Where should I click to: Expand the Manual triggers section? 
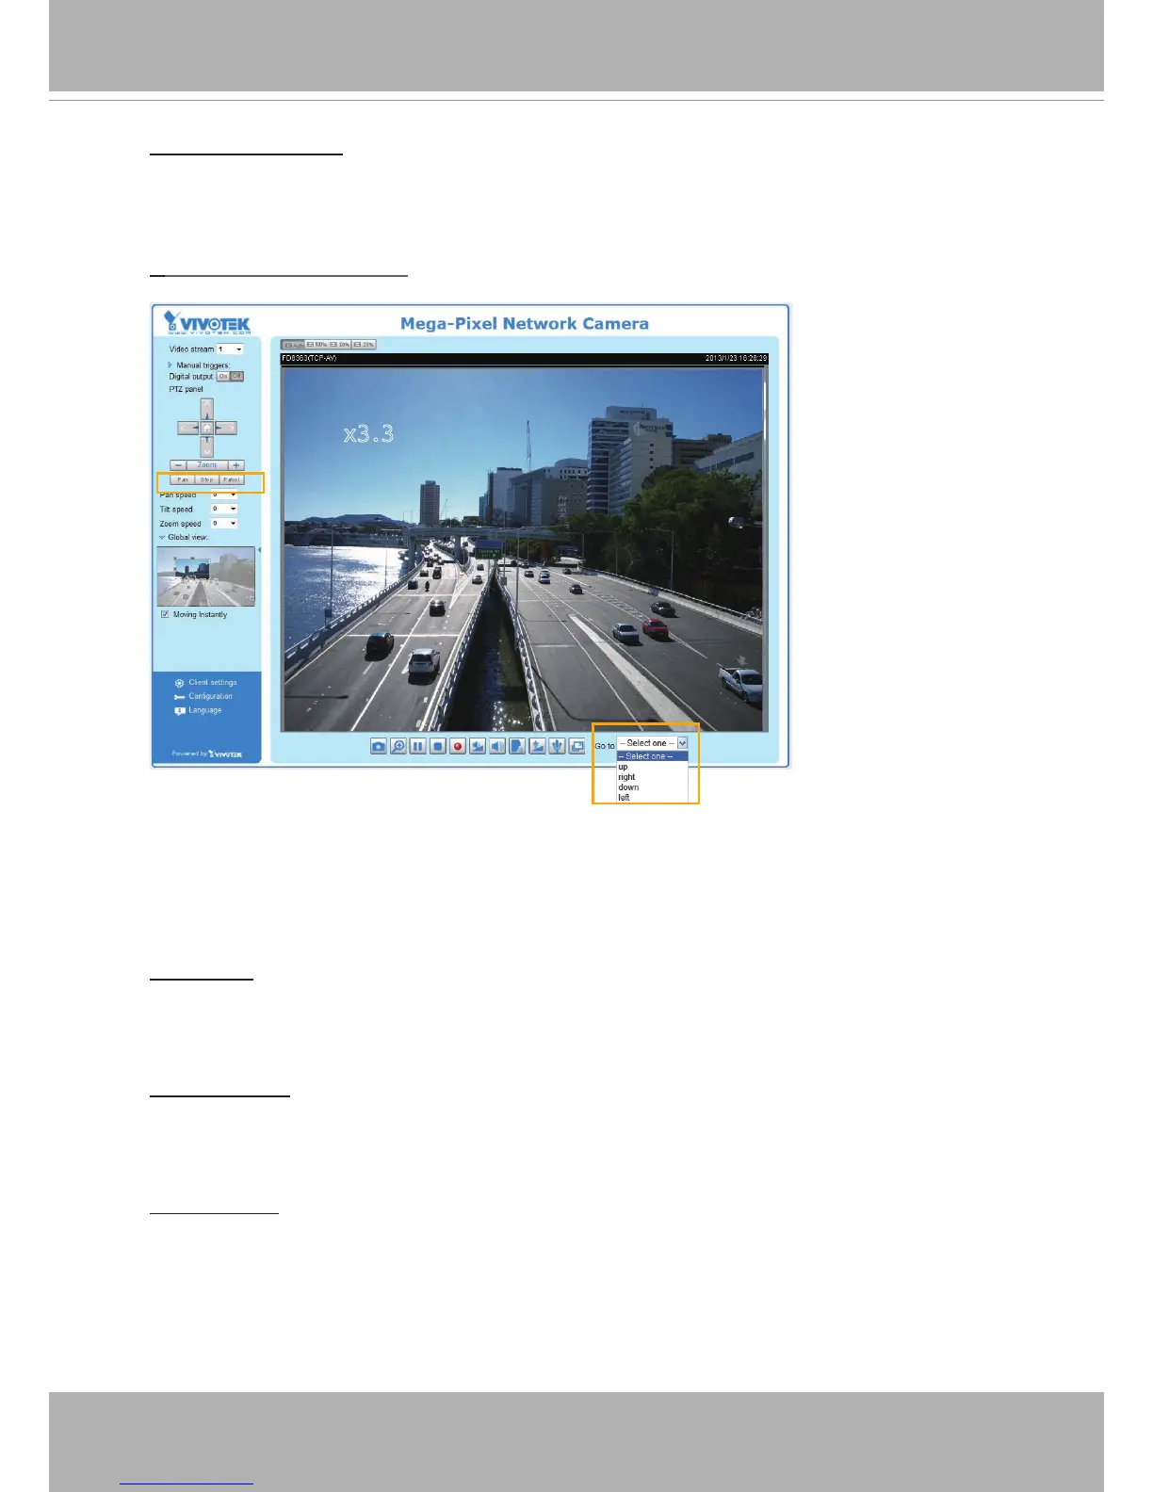point(170,365)
